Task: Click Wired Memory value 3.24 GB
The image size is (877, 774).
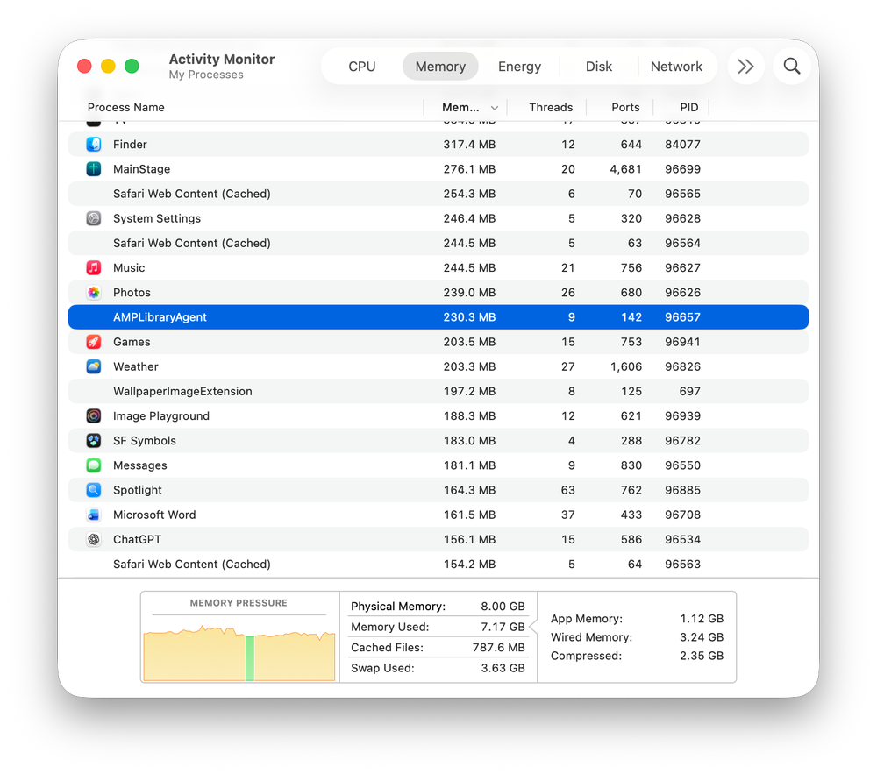Action: [x=702, y=637]
